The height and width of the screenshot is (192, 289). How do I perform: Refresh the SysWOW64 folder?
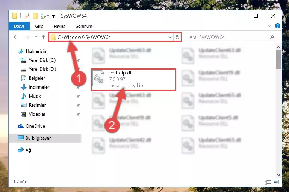click(x=177, y=37)
